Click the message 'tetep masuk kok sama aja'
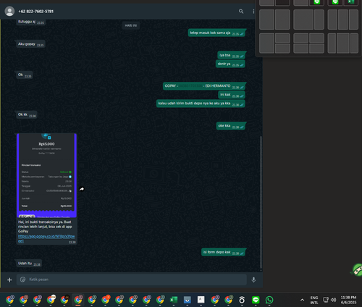 click(216, 33)
